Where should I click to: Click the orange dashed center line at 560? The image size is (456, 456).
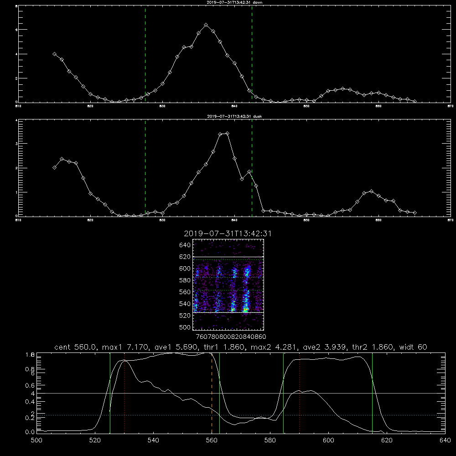[x=212, y=393]
